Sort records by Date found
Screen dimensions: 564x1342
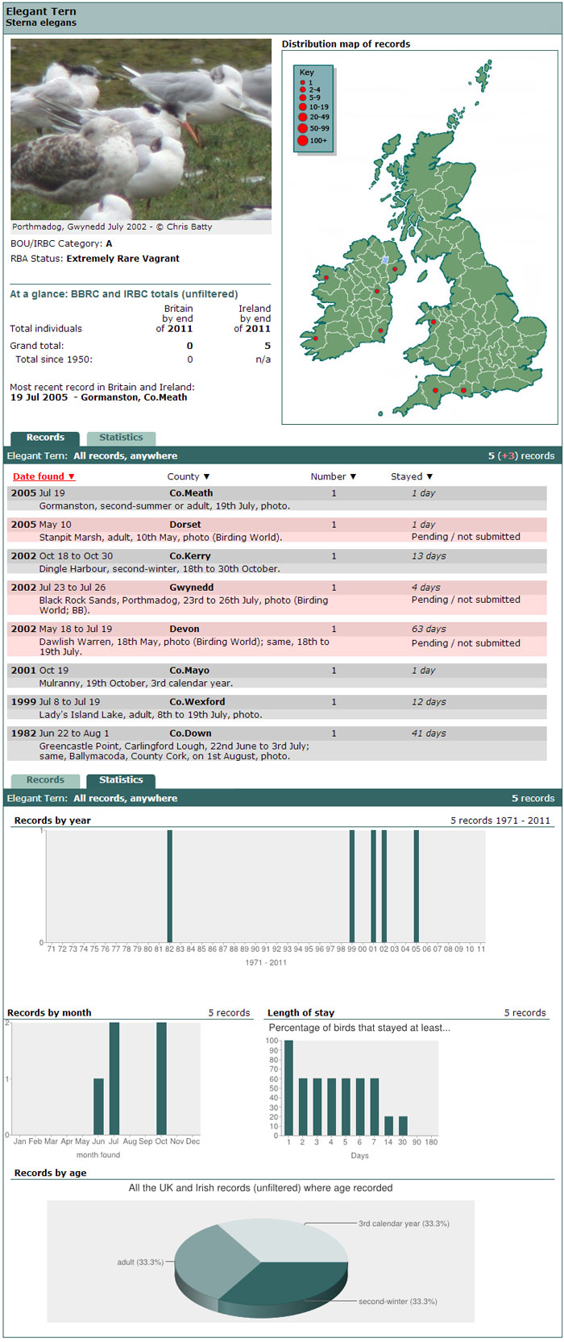(44, 477)
